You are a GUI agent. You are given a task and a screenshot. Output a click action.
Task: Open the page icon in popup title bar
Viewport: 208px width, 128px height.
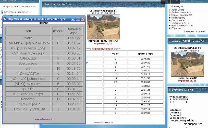tap(5, 19)
